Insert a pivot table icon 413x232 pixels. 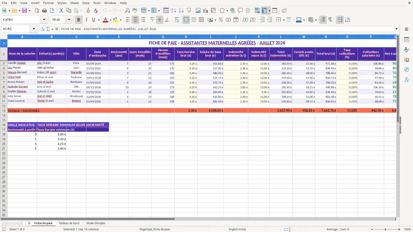tap(213, 11)
